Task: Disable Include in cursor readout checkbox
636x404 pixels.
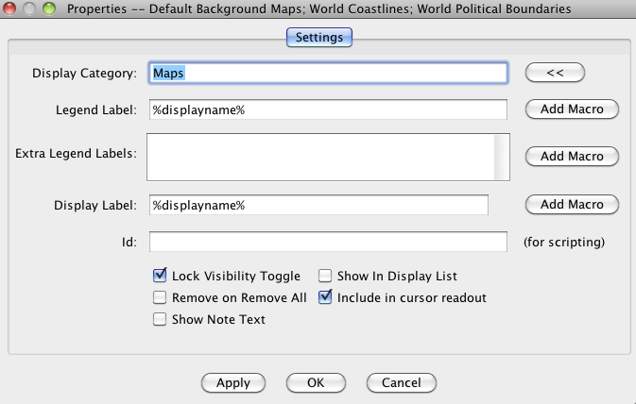Action: (x=325, y=298)
